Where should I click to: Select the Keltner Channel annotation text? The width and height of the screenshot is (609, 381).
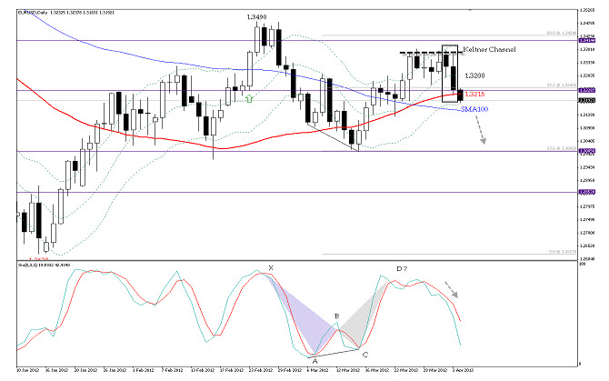tap(489, 49)
